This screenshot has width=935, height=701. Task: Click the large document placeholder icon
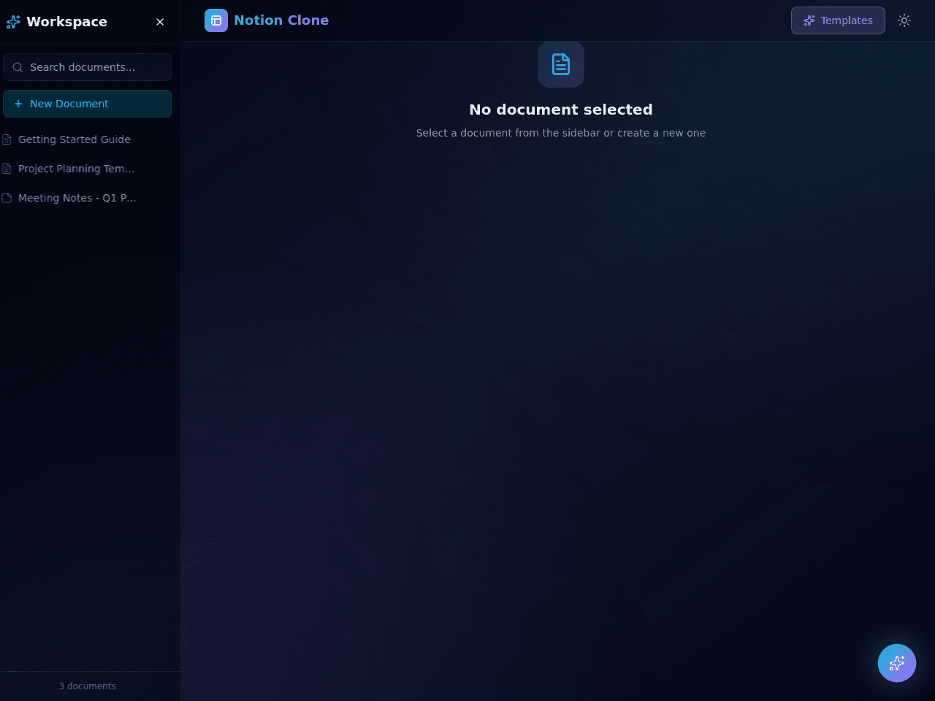[561, 64]
